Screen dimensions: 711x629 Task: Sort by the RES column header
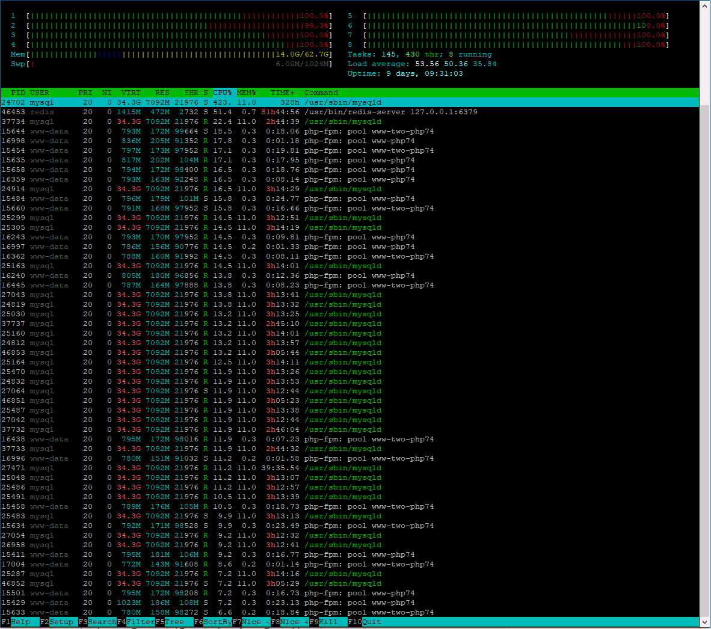point(162,93)
